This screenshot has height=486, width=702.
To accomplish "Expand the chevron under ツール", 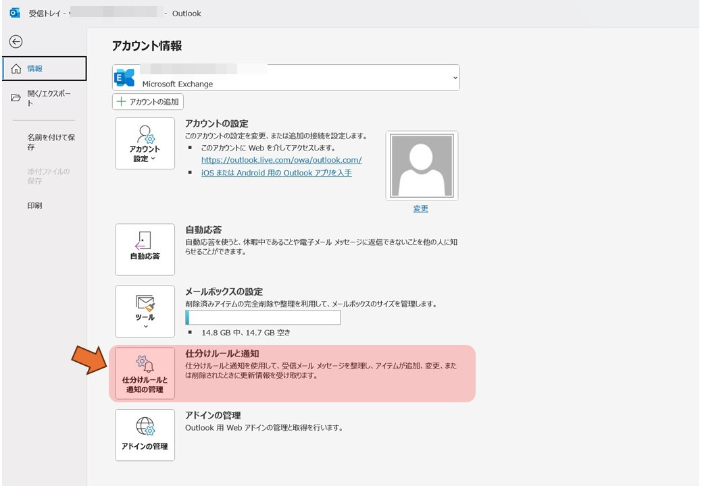I will coord(145,327).
